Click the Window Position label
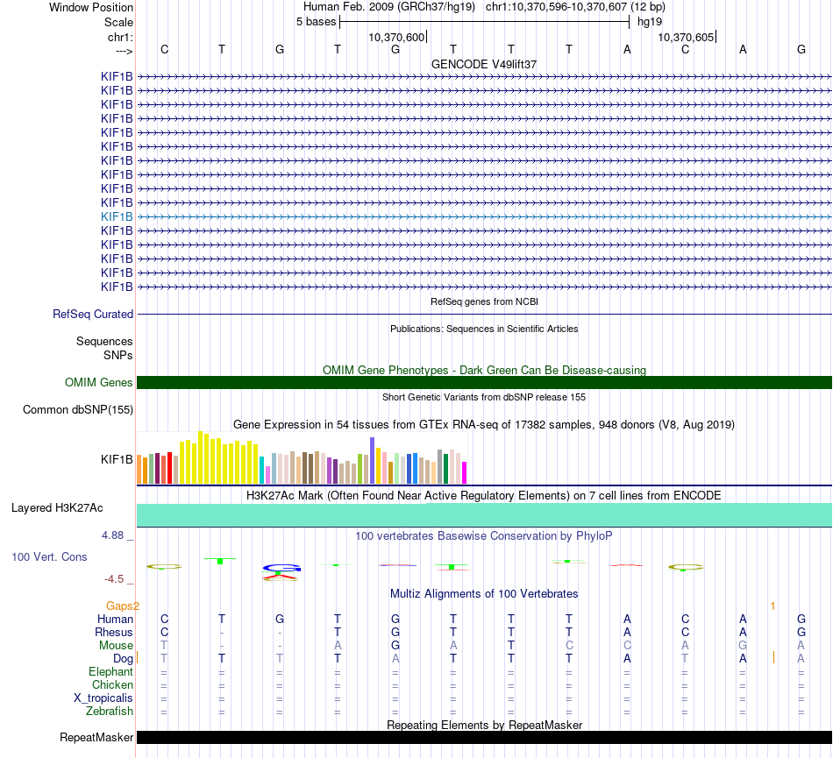 tap(91, 7)
